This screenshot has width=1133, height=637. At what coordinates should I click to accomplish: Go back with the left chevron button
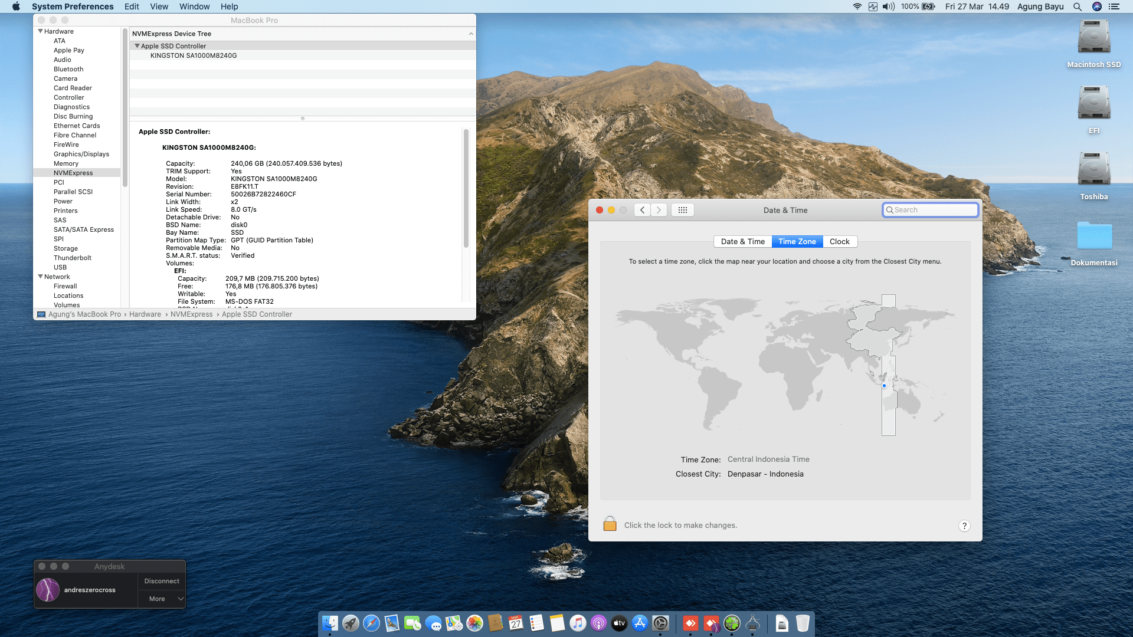pos(642,210)
